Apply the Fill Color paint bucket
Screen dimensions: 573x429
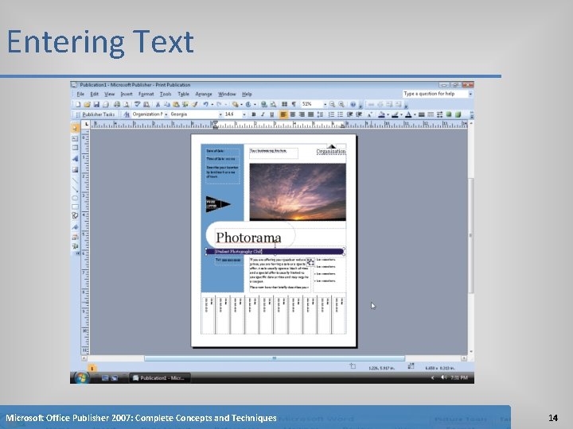click(381, 114)
